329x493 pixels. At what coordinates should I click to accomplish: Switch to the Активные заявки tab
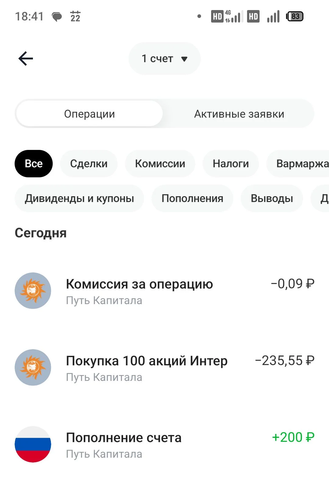239,114
